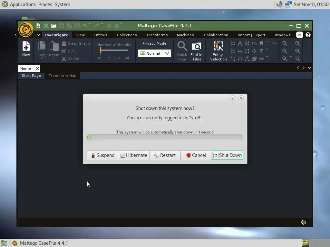Click the network computers icon in top panel
Screen dimensions: 330x247
pyautogui.click(x=288, y=4)
